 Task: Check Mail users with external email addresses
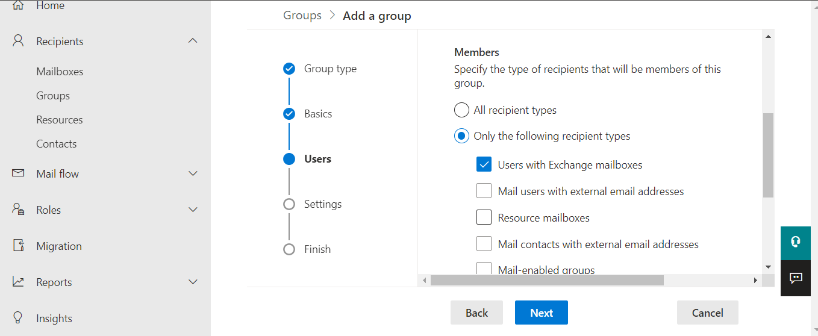coord(484,191)
